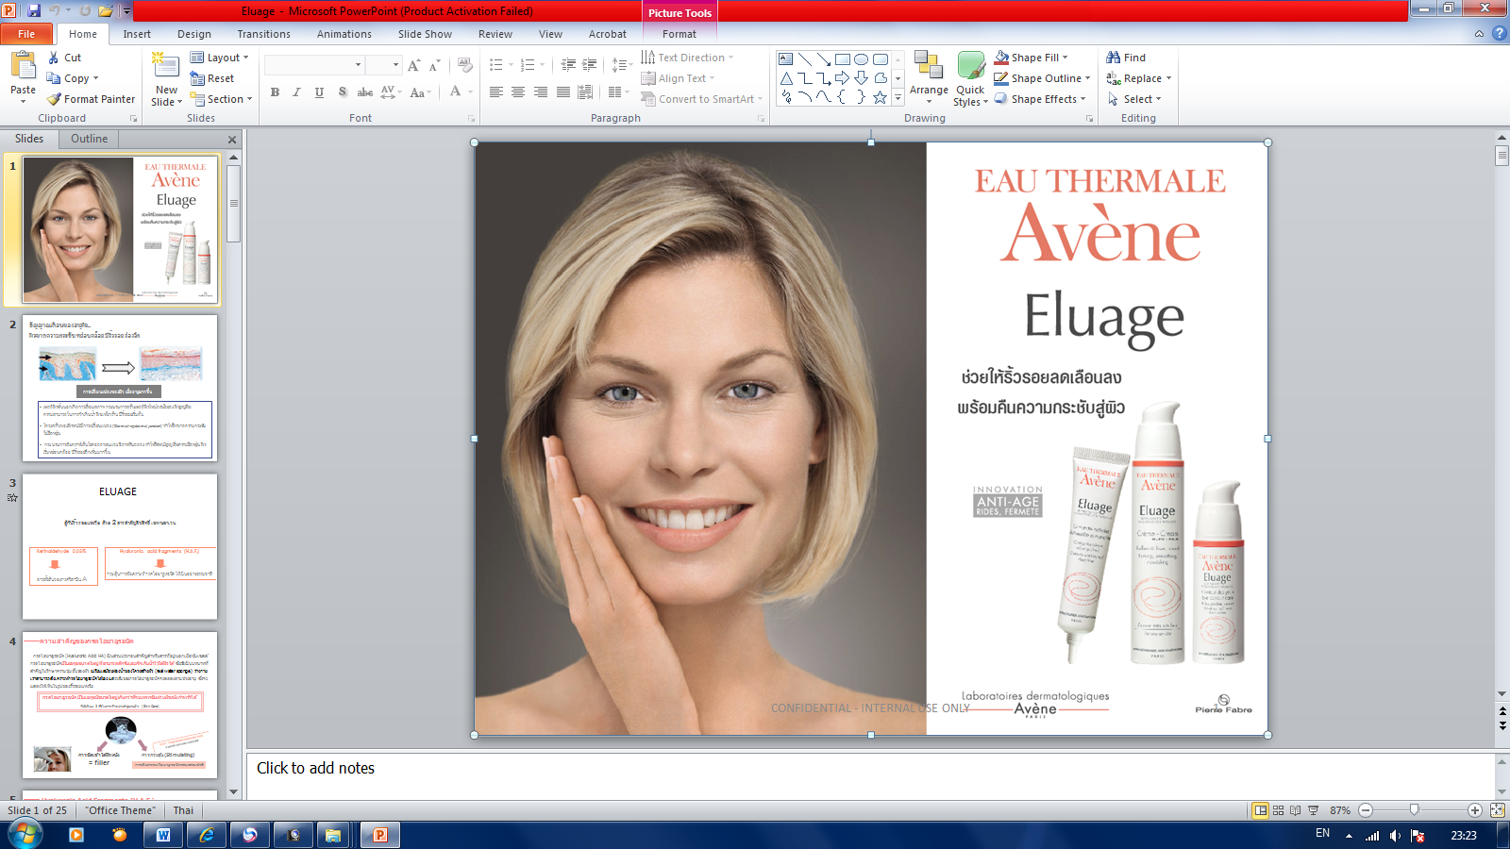Open PowerPoint Help question mark
Image resolution: width=1510 pixels, height=849 pixels.
coord(1499,33)
